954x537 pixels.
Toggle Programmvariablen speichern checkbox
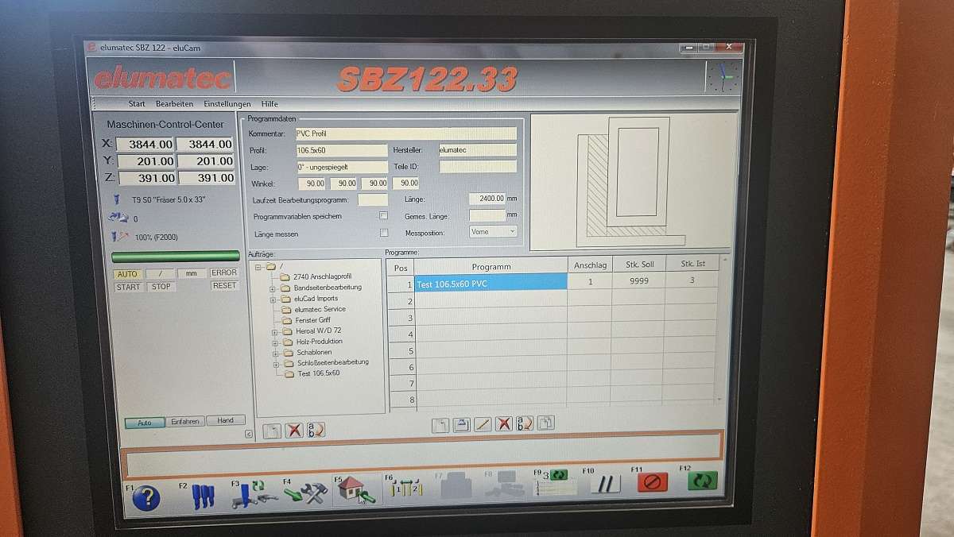click(x=383, y=216)
